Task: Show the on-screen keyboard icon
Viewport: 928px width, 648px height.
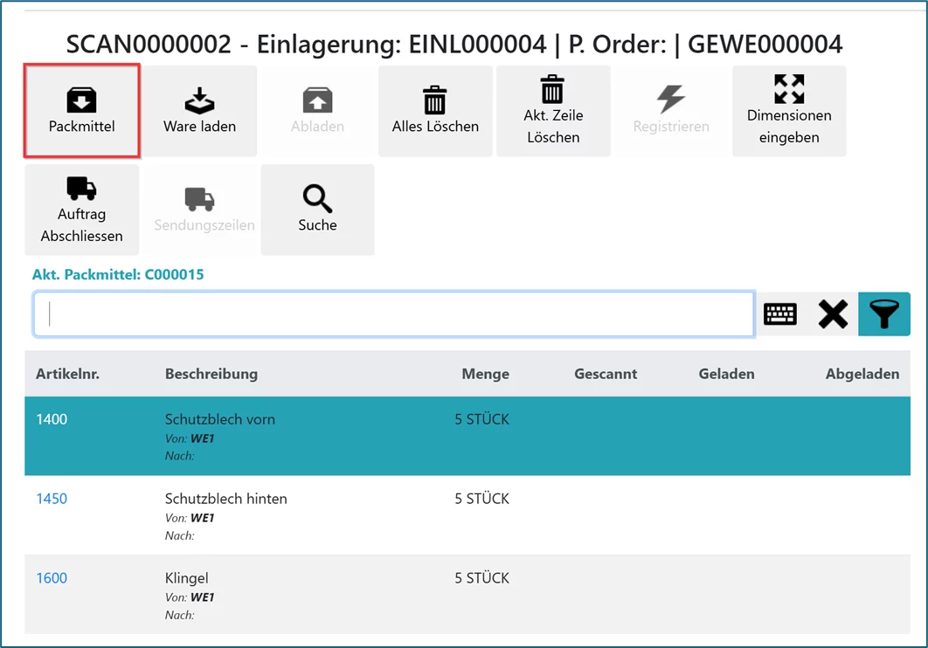Action: click(780, 314)
